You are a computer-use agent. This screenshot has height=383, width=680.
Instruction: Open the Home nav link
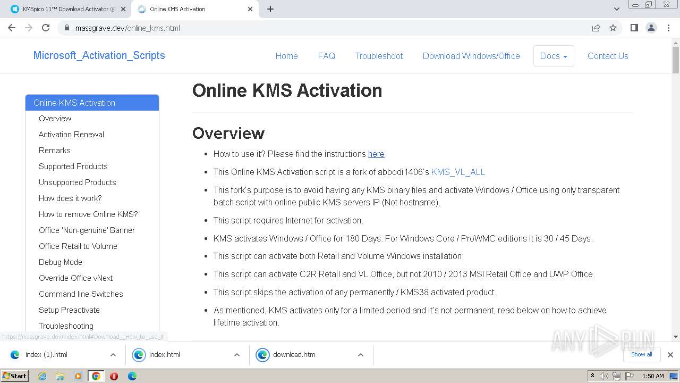pyautogui.click(x=286, y=56)
